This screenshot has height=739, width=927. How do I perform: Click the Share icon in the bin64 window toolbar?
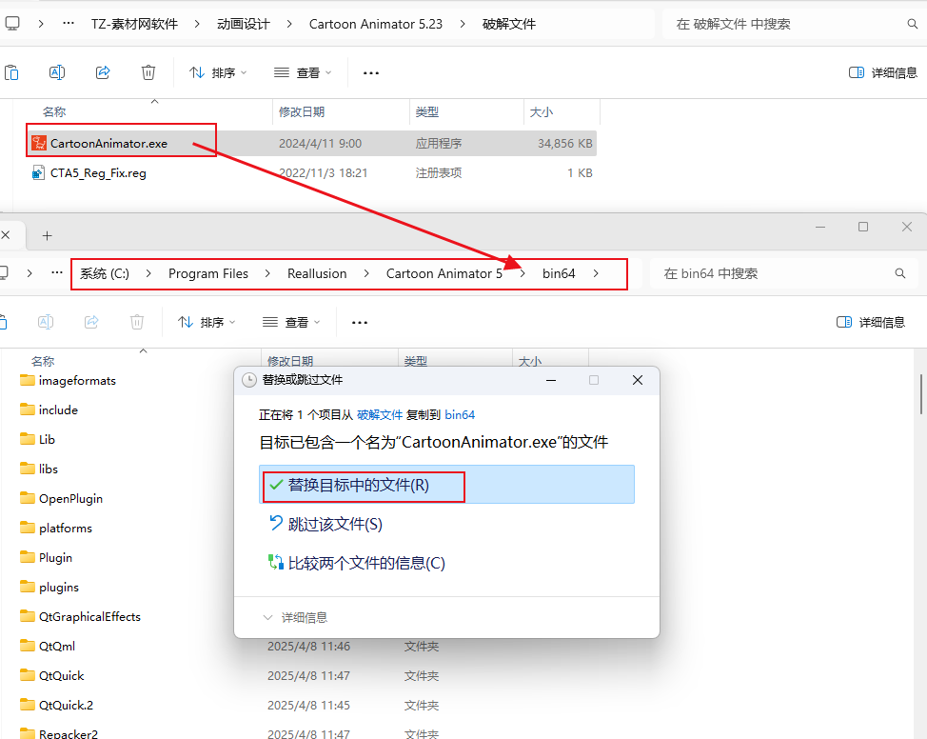pyautogui.click(x=91, y=322)
